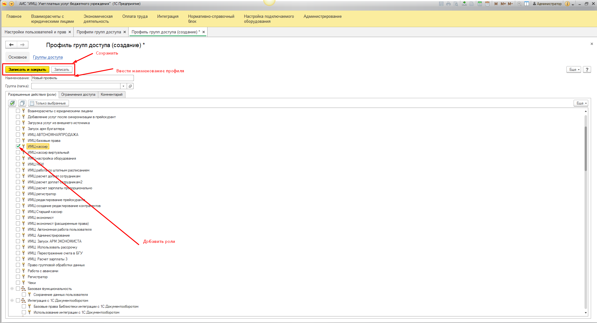Open the calendar icon in the title bar
This screenshot has height=323, width=597.
click(487, 4)
